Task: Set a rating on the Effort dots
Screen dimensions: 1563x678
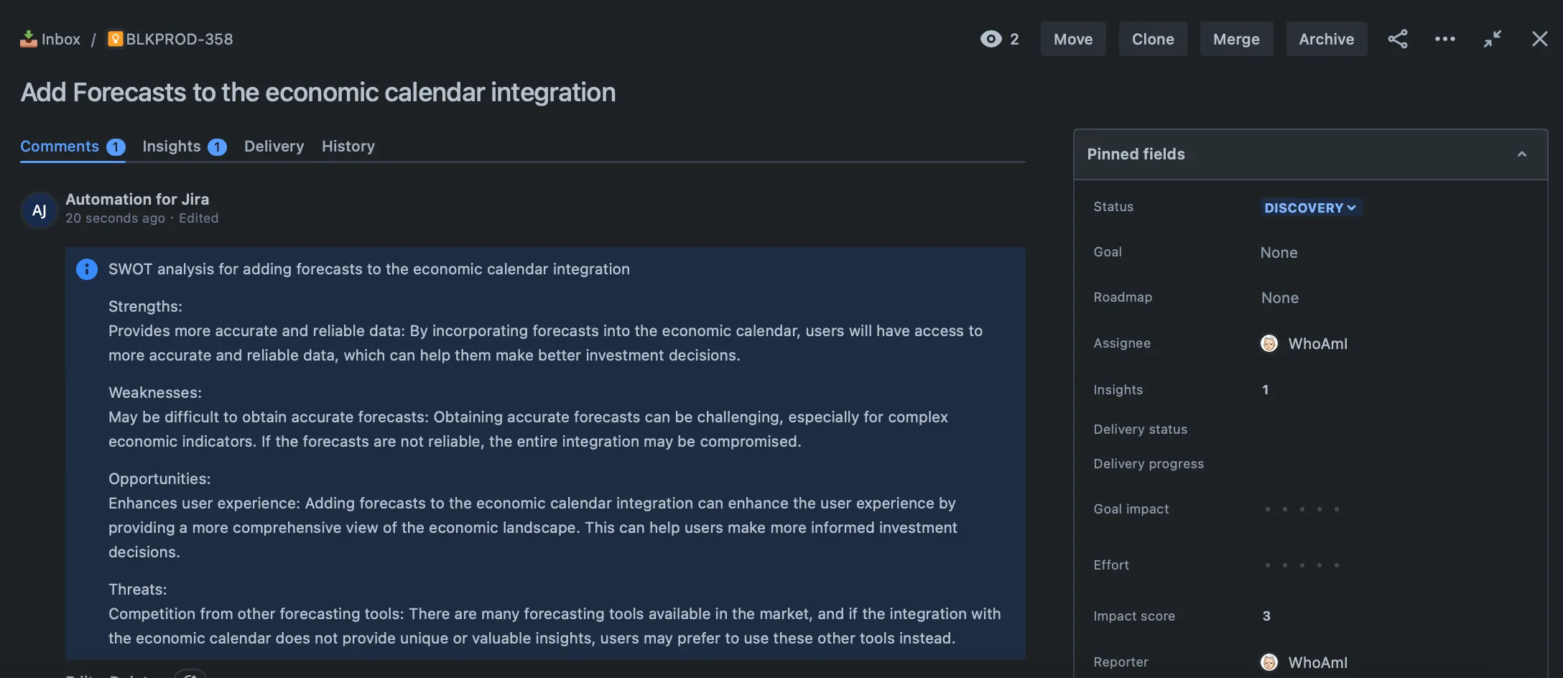Action: pyautogui.click(x=1302, y=565)
